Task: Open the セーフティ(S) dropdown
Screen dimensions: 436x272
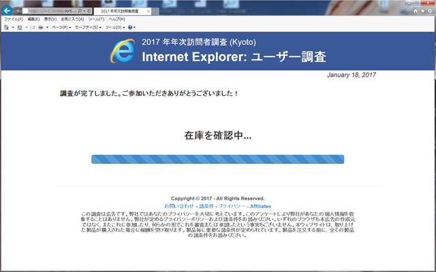Action: coord(88,27)
